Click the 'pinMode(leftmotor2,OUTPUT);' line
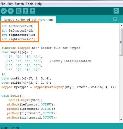 click(31, 109)
